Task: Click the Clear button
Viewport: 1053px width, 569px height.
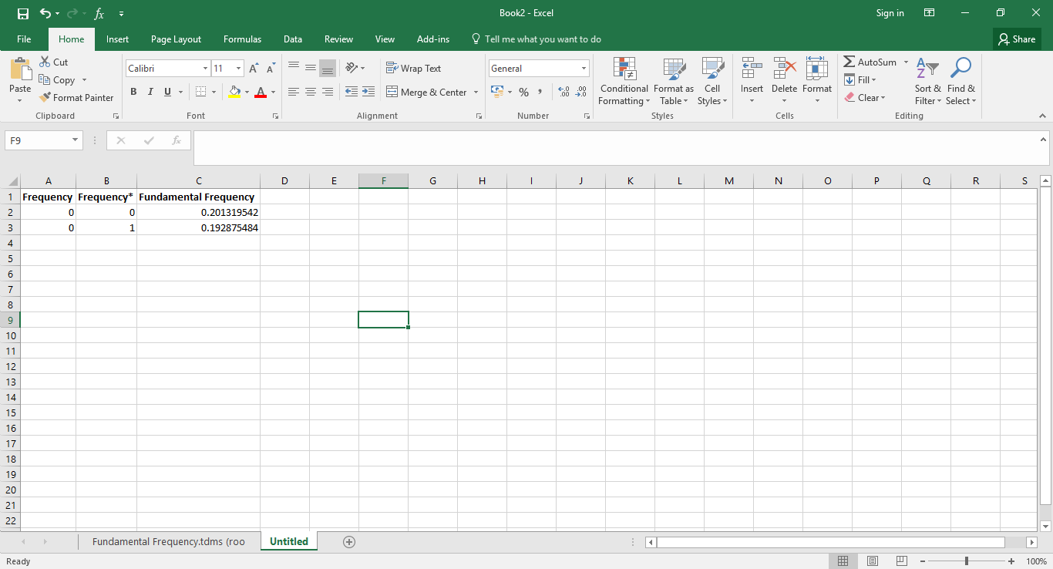Action: (865, 98)
